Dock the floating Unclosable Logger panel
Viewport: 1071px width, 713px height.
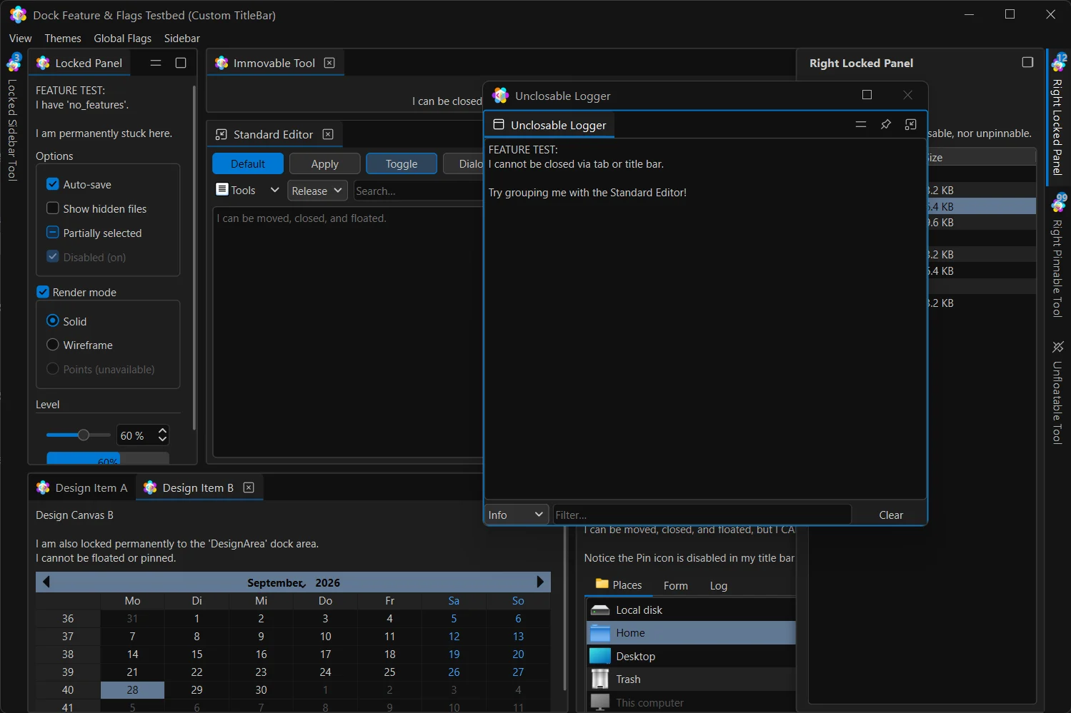point(910,124)
